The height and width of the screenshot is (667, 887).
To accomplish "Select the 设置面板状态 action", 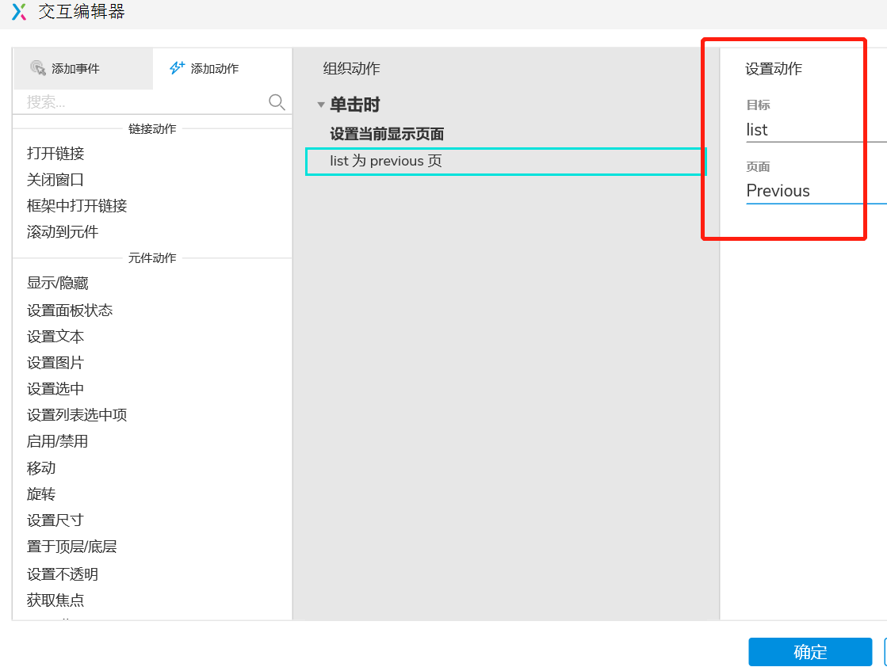I will tap(70, 311).
